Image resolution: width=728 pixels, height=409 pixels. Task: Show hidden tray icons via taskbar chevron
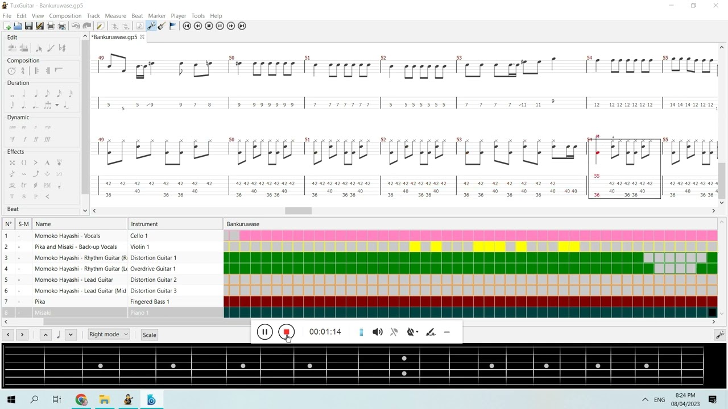tap(645, 400)
